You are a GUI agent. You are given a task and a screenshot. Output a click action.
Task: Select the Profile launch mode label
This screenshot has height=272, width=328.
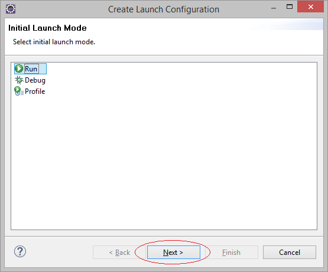(35, 91)
